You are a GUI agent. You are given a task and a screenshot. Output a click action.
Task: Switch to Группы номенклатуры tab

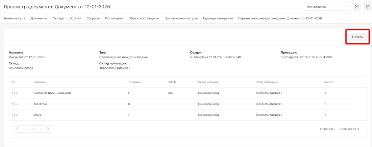pyautogui.click(x=181, y=18)
